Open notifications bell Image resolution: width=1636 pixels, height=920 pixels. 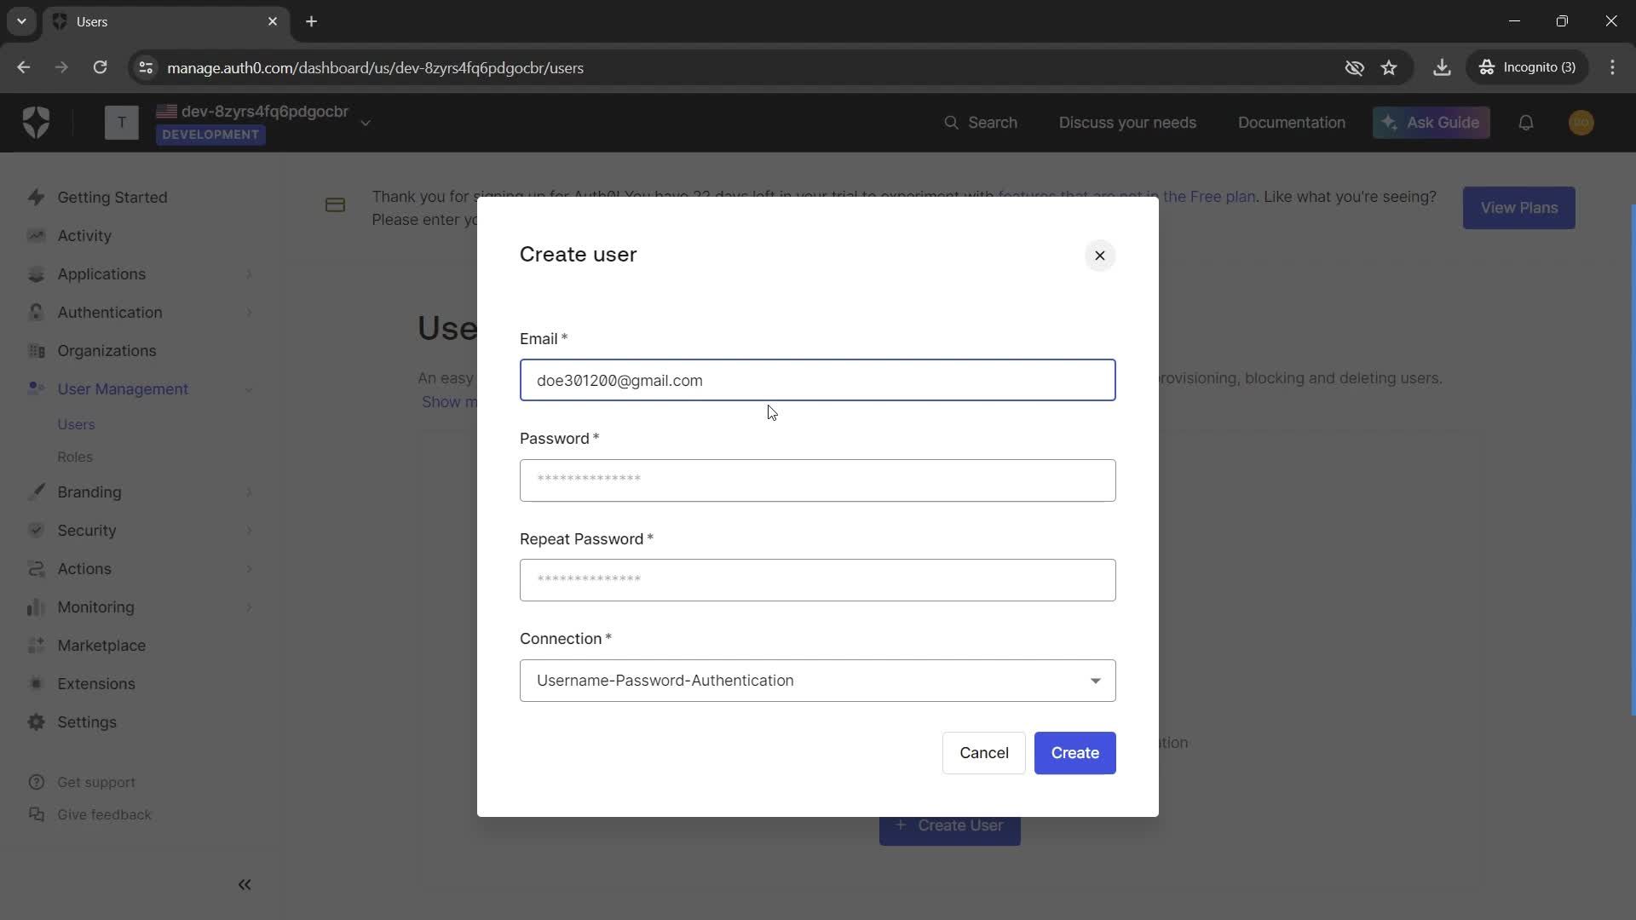coord(1525,123)
